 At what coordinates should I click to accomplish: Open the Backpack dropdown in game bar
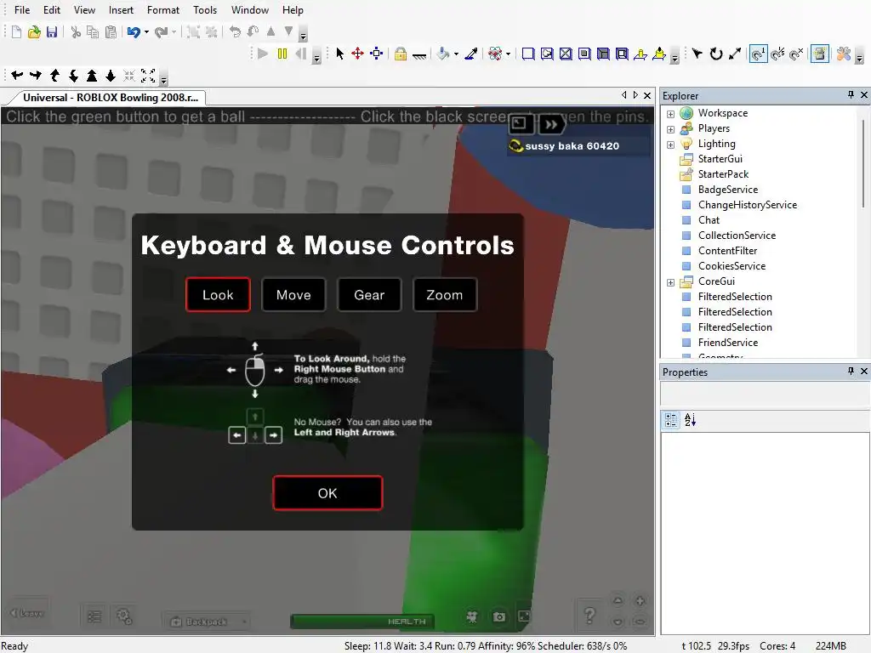[x=244, y=622]
